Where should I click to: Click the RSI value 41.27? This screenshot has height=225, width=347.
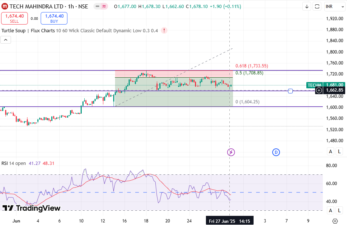click(34, 163)
